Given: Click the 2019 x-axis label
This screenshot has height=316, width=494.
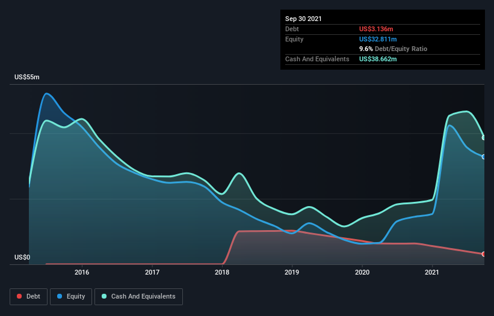Looking at the screenshot, I should (292, 272).
